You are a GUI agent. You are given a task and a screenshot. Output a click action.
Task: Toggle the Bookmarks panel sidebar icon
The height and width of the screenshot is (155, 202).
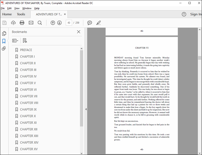[4, 41]
